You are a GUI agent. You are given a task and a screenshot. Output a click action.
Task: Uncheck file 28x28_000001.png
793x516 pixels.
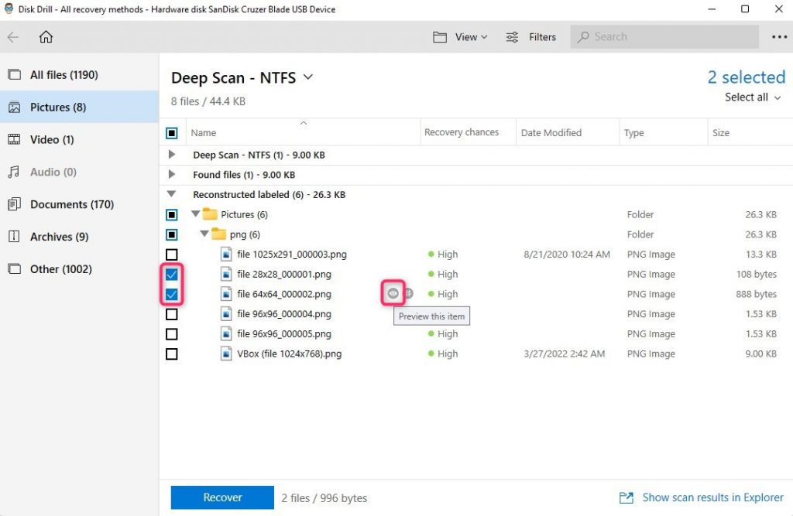click(172, 274)
